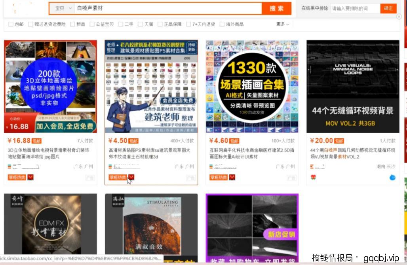Click 确定 to apply excluded keywords
This screenshot has width=407, height=265.
[x=388, y=8]
